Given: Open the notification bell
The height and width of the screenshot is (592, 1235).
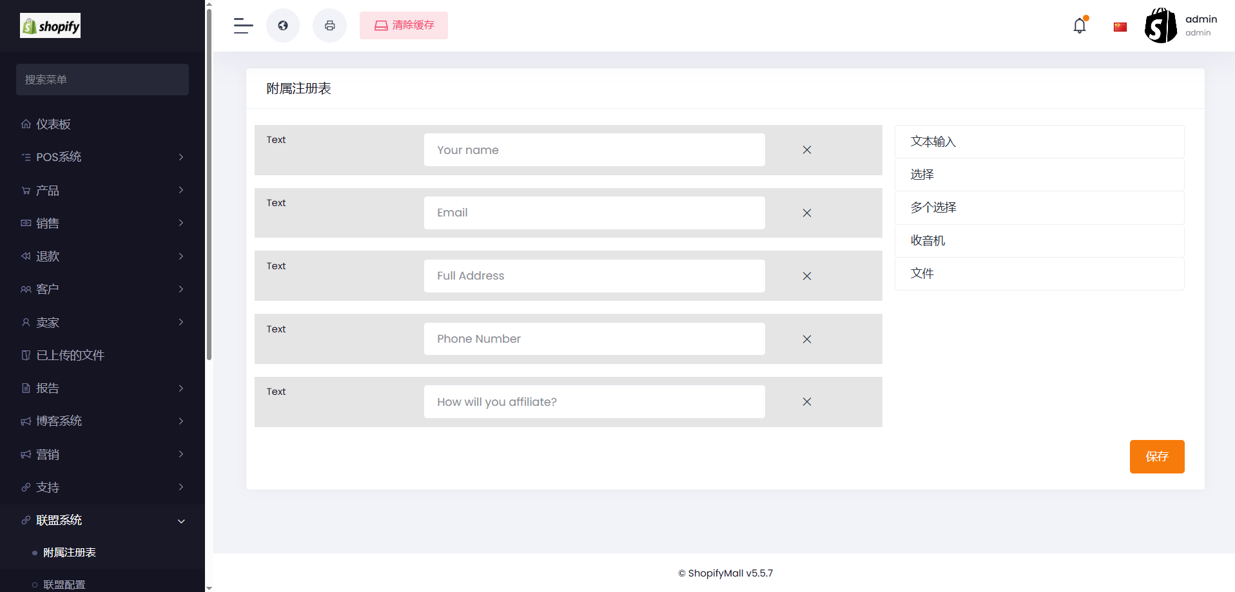Looking at the screenshot, I should click(x=1080, y=26).
